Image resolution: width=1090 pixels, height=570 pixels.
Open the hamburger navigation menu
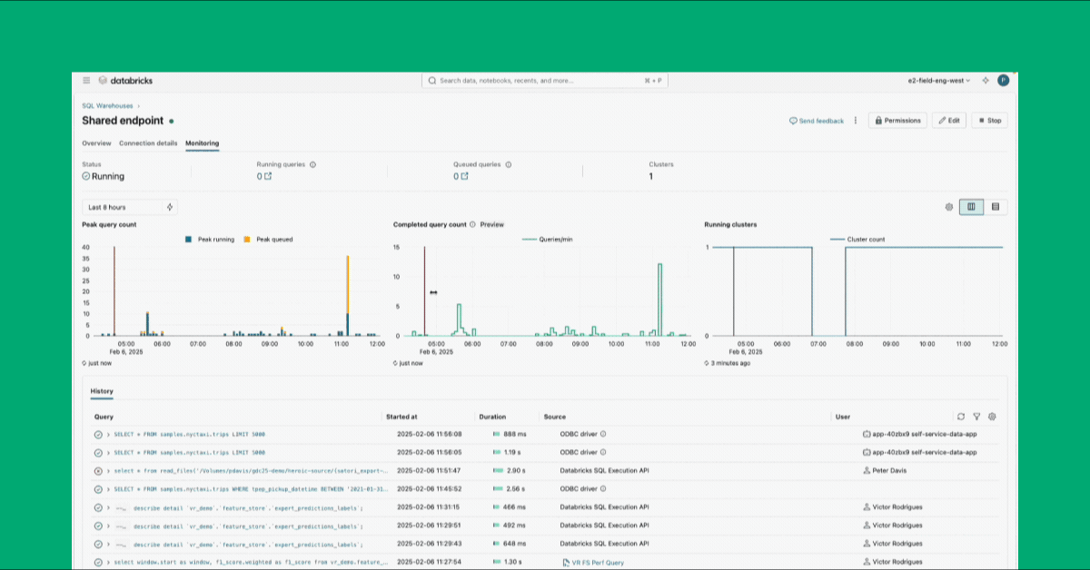click(x=86, y=81)
